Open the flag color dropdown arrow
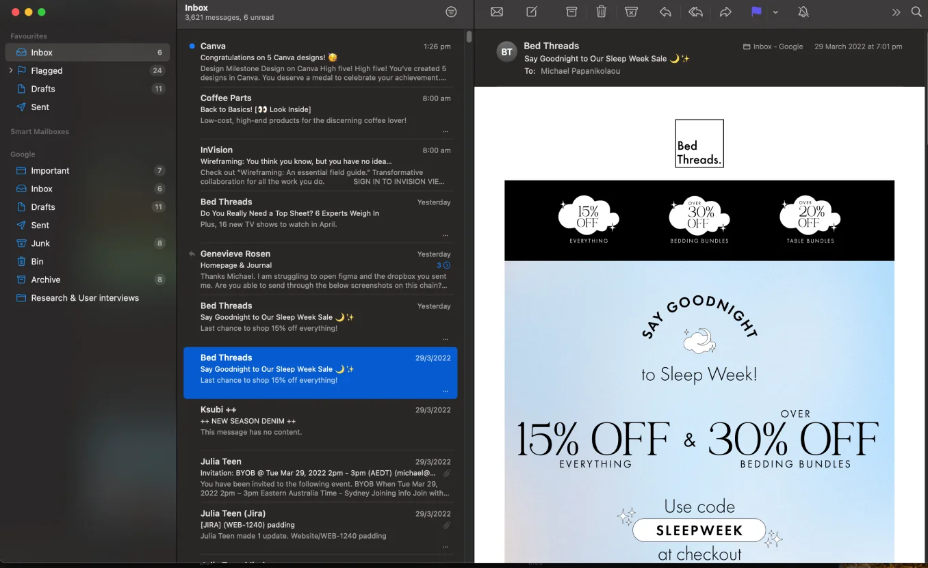 coord(775,12)
